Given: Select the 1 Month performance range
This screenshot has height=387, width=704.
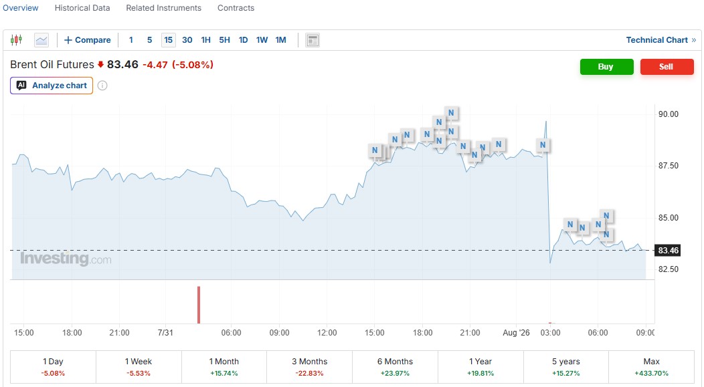Looking at the screenshot, I should pyautogui.click(x=224, y=367).
